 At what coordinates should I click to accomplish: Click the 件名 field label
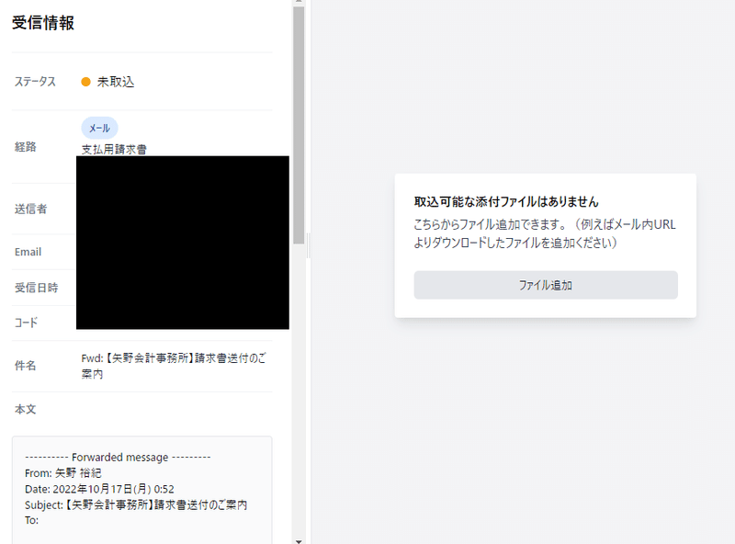click(x=26, y=366)
